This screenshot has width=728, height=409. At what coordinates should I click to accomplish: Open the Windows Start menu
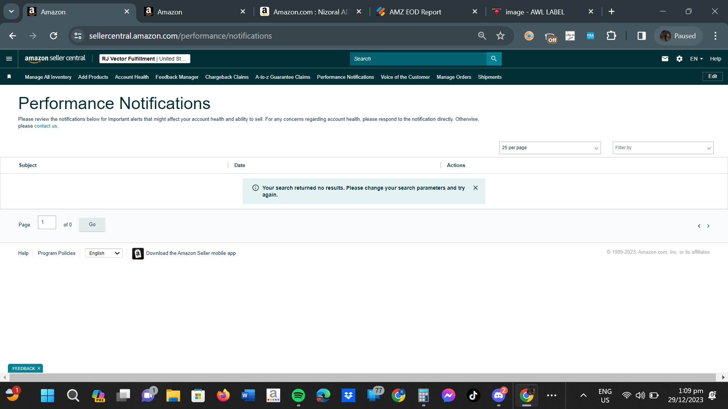47,396
